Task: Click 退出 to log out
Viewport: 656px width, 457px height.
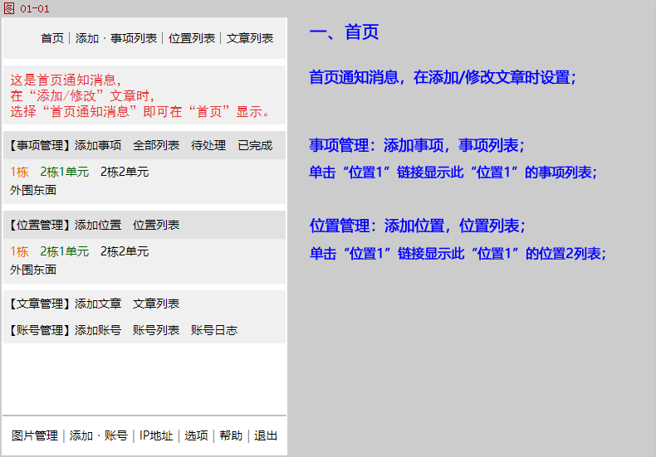Action: pyautogui.click(x=266, y=435)
